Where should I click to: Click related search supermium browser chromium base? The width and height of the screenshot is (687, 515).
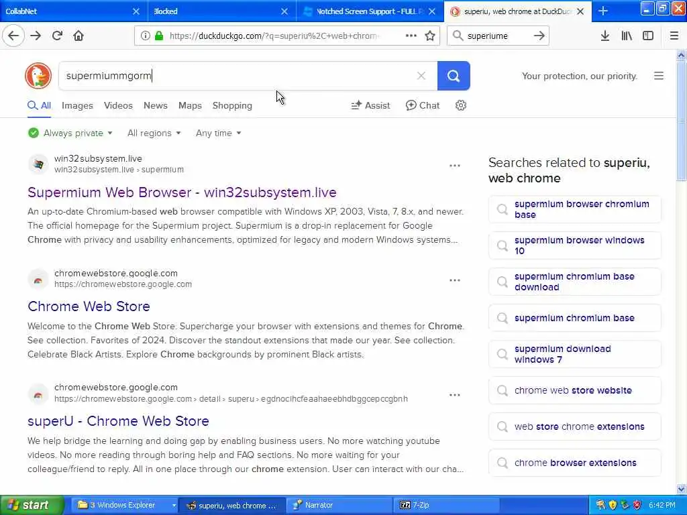[575, 209]
